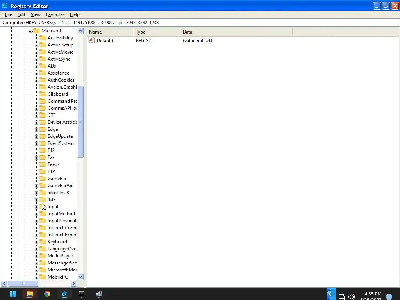This screenshot has width=400, height=300.
Task: Select the Internet Connection folder icon
Action: pyautogui.click(x=43, y=228)
